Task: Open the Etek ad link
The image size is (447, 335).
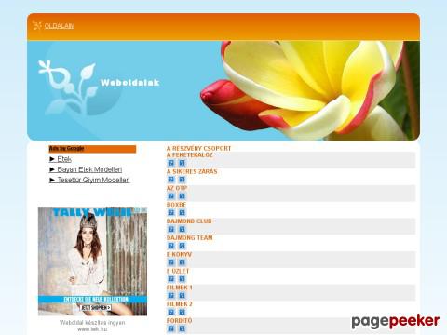Action: pos(64,159)
